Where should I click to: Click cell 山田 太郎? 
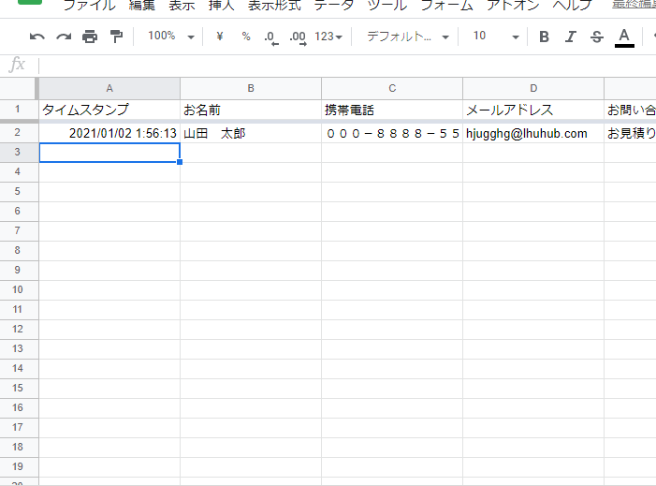click(x=251, y=133)
